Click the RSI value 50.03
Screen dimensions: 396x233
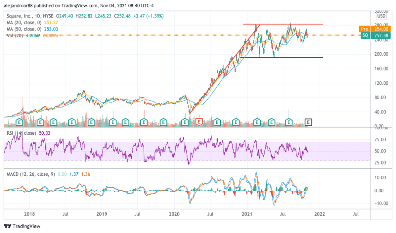(44, 133)
